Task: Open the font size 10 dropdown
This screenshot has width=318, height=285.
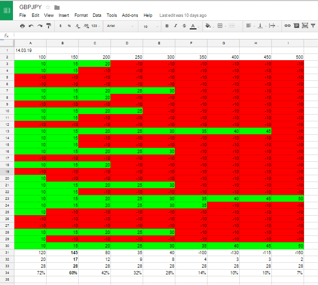Action: (150, 26)
